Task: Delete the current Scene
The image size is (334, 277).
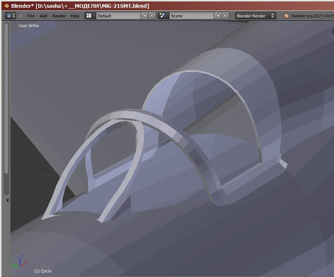Action: tap(225, 16)
